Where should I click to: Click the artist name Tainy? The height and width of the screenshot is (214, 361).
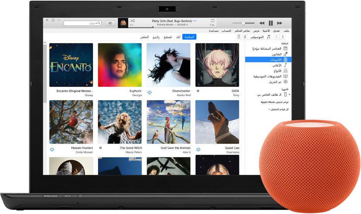click(x=236, y=95)
